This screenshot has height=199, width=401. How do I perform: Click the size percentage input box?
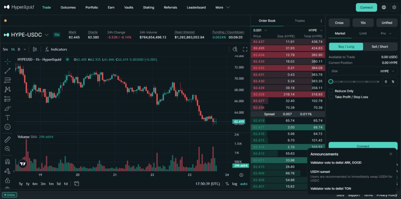click(390, 81)
